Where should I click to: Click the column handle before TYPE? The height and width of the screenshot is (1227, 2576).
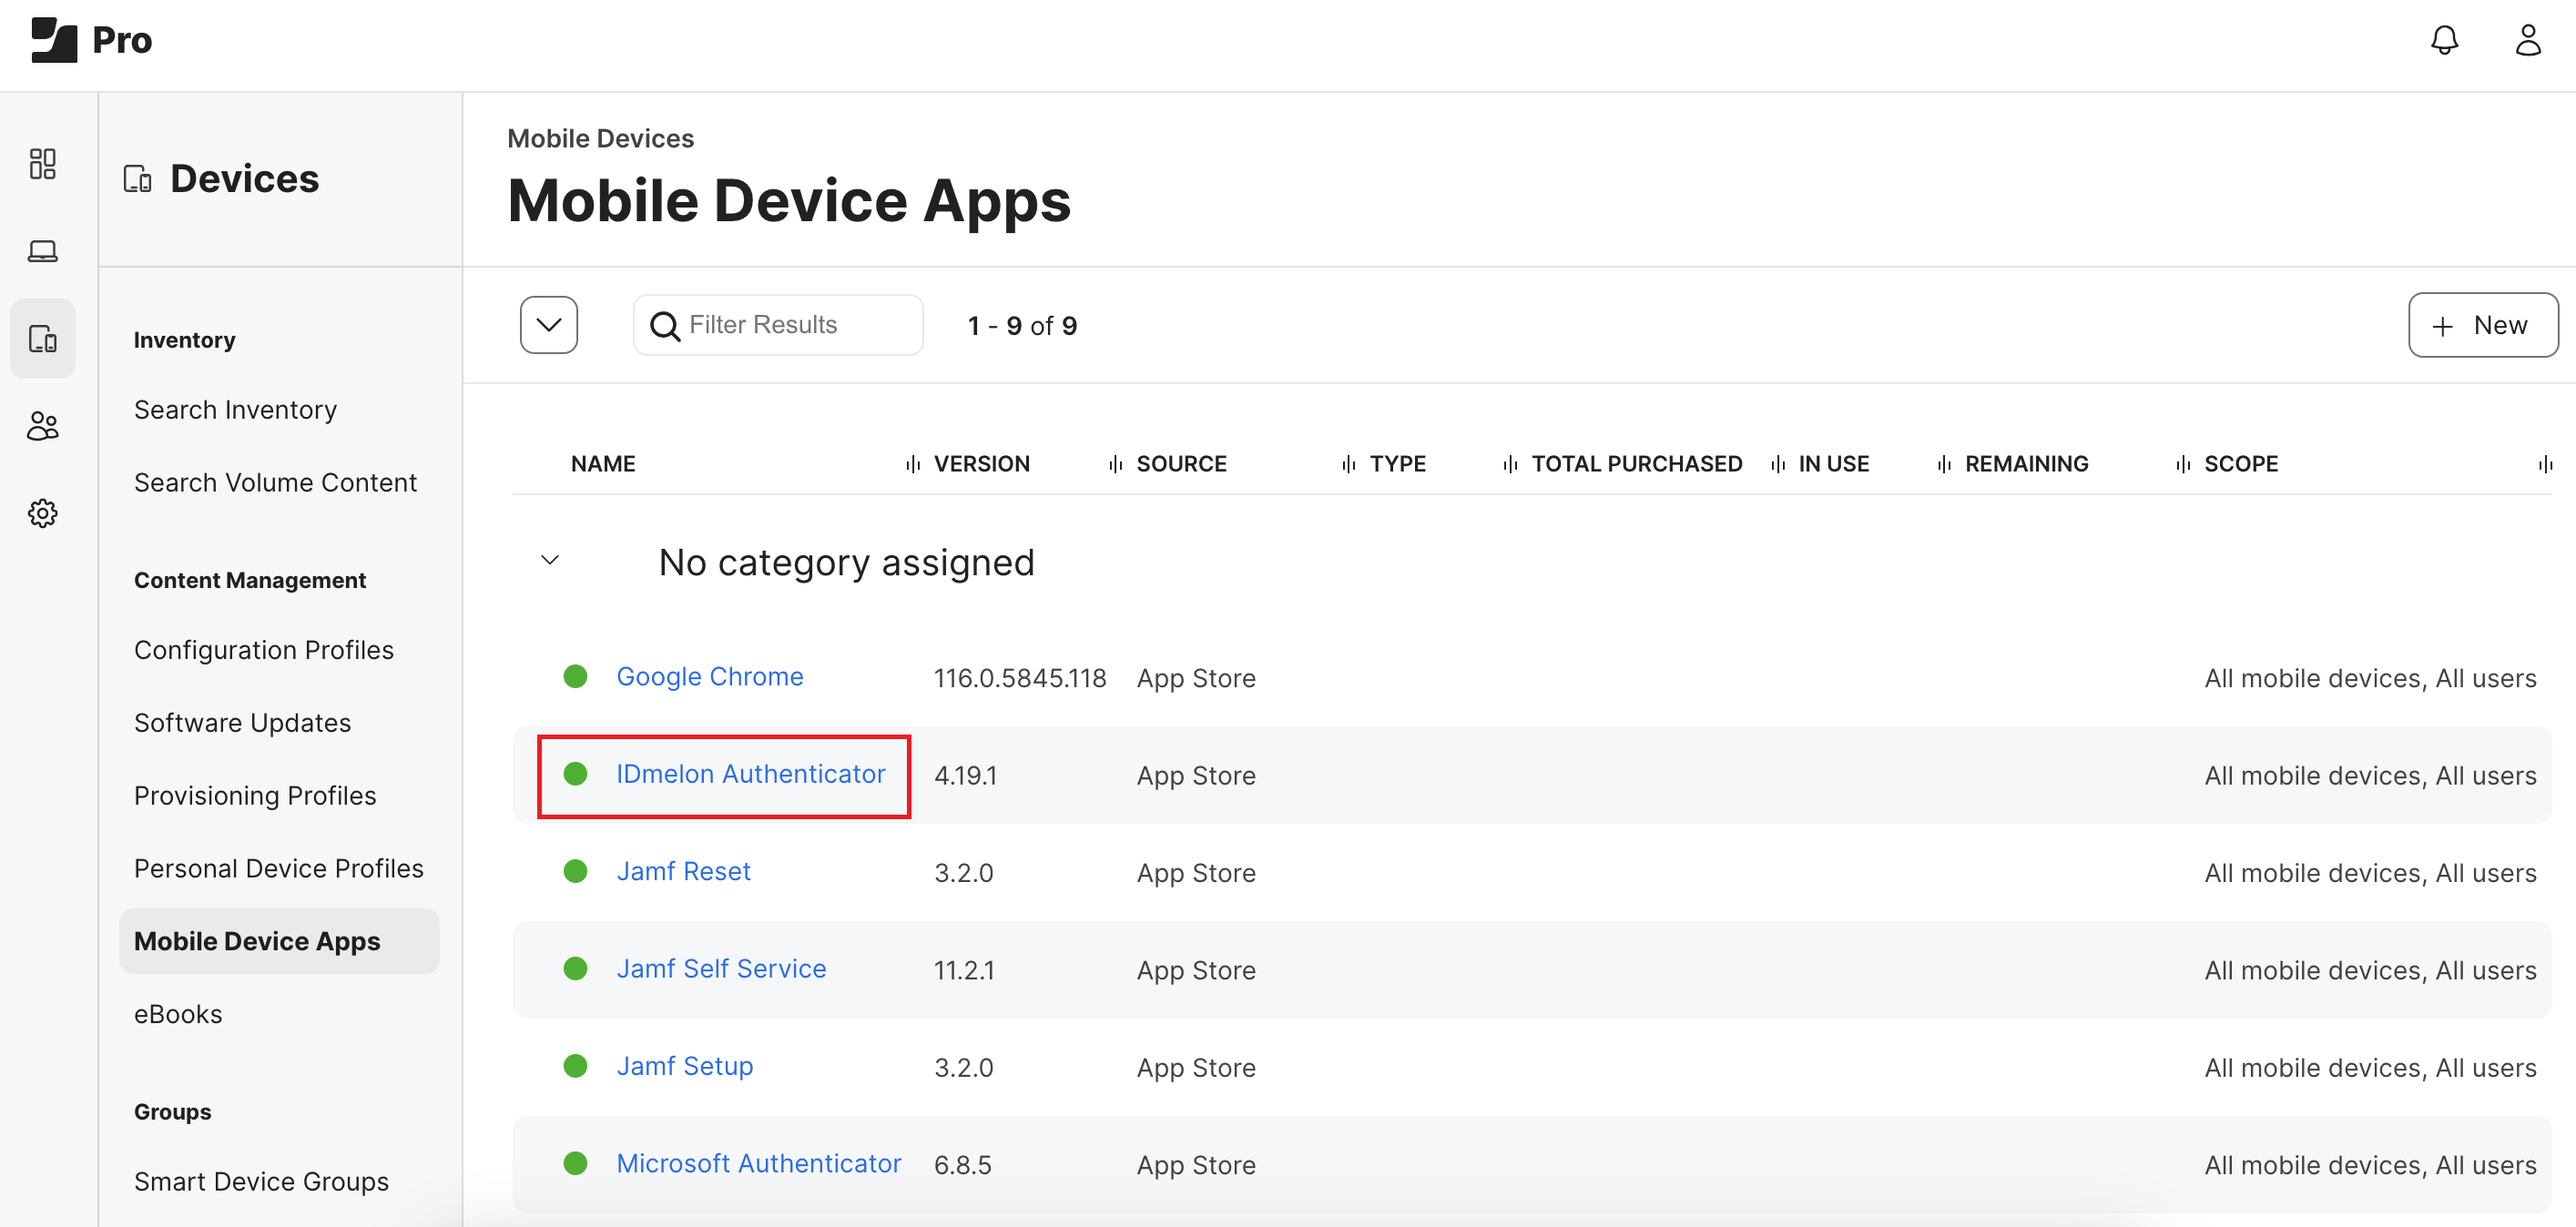pyautogui.click(x=1349, y=464)
